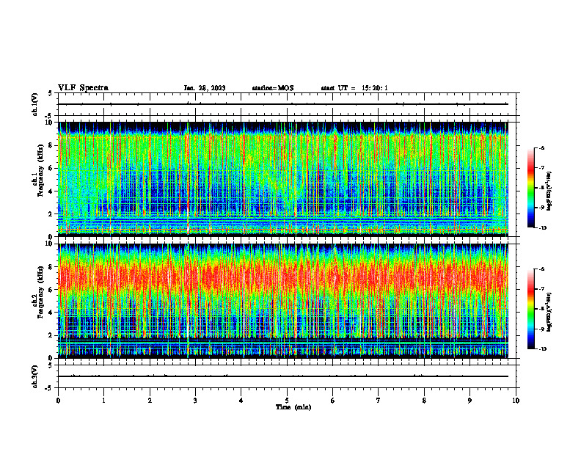This screenshot has height=449, width=581.
Task: Click the "Time (min)" x-axis label
Action: [x=293, y=407]
